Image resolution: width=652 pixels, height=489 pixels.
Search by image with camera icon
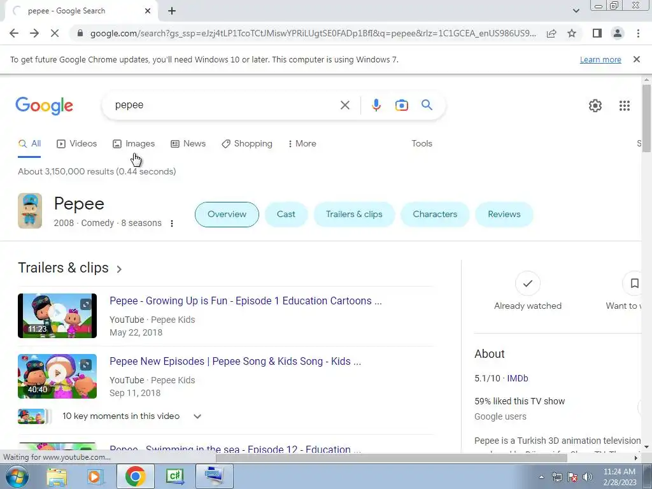401,105
